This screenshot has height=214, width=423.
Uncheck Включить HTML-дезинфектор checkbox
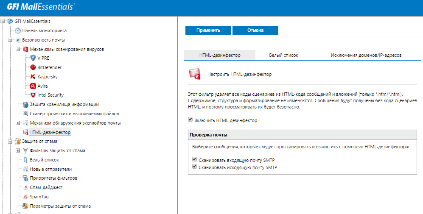(x=190, y=120)
